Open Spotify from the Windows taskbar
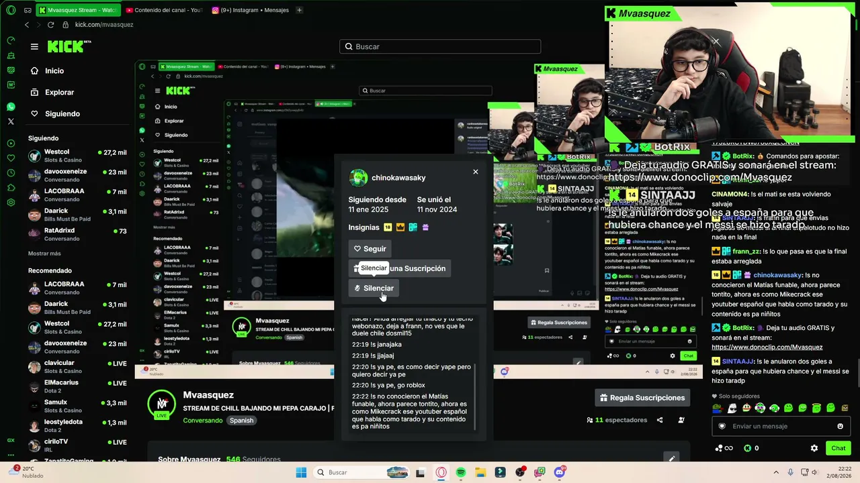 (461, 472)
